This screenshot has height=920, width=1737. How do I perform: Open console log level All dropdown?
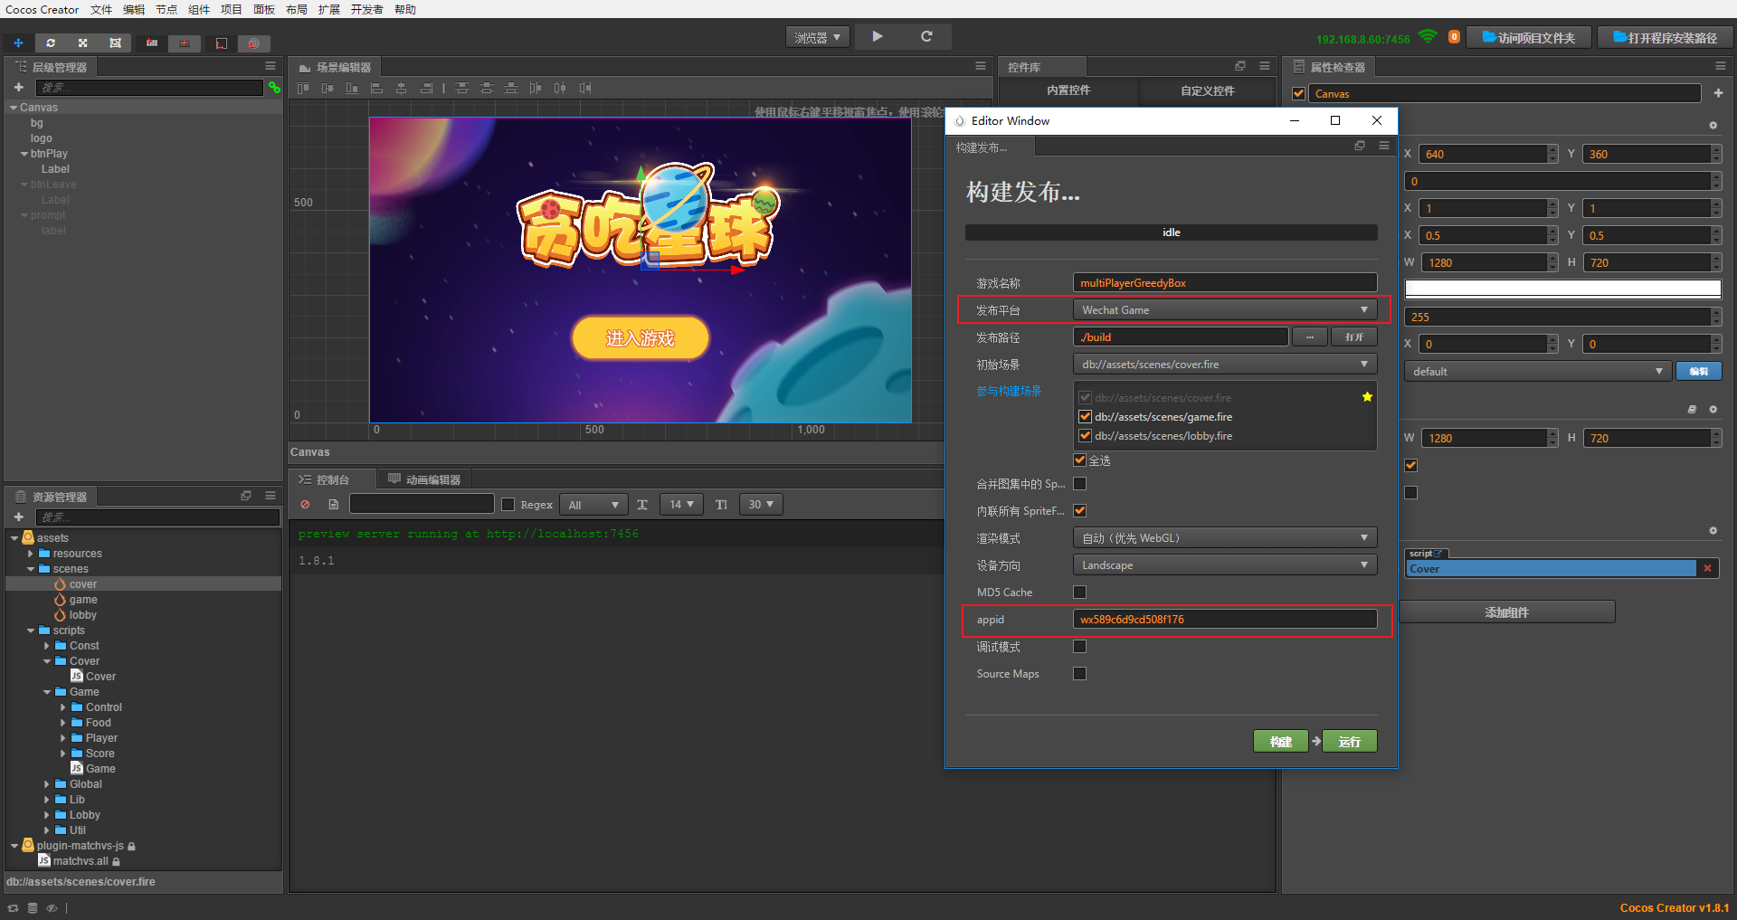[x=593, y=504]
